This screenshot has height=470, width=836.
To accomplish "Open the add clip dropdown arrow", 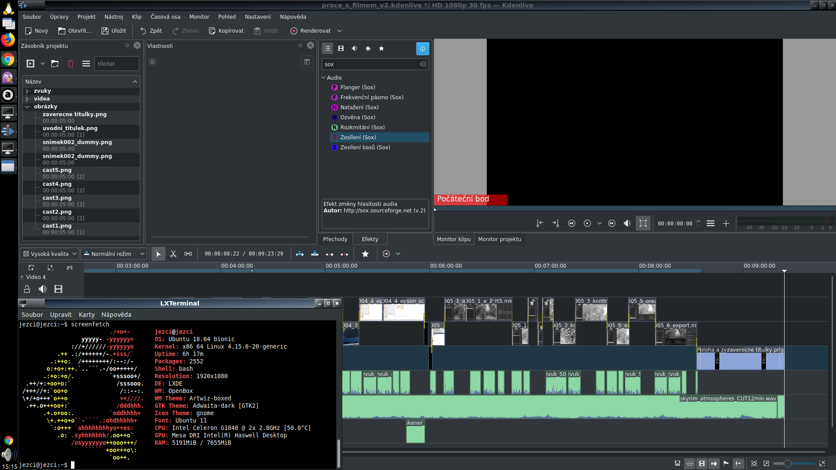I will click(x=43, y=64).
